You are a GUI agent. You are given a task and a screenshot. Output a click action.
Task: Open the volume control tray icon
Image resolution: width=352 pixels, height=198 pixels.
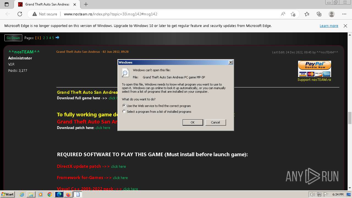point(313,194)
